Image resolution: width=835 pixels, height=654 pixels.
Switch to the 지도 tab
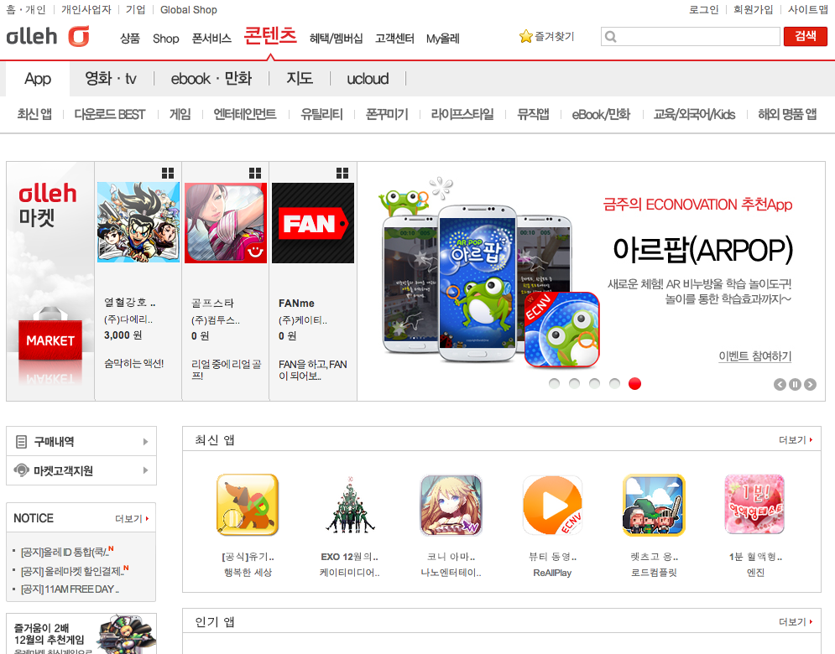click(x=300, y=79)
